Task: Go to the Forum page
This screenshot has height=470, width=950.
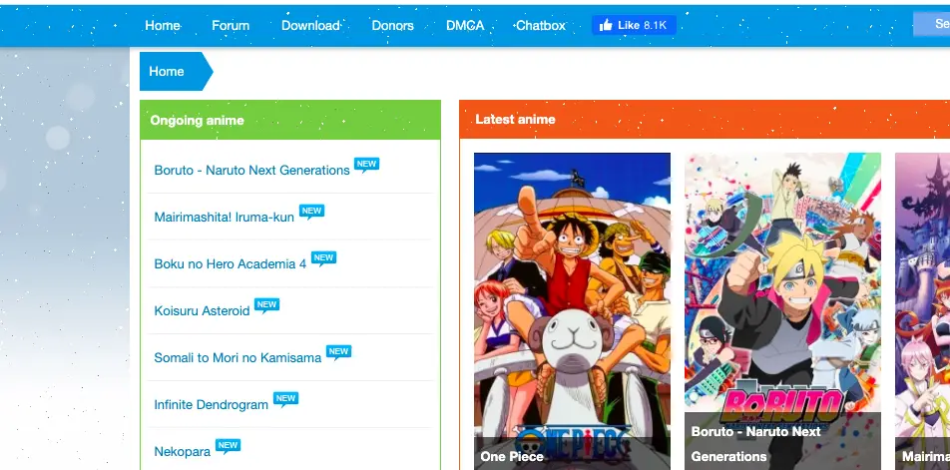Action: click(x=231, y=25)
